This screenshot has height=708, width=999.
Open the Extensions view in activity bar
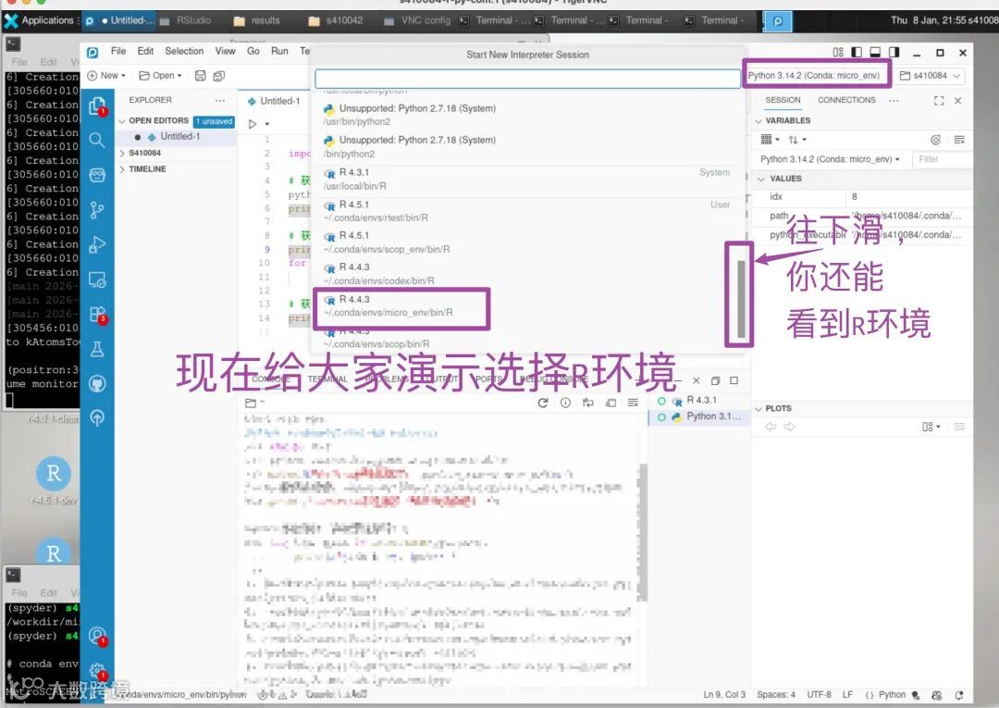click(97, 314)
